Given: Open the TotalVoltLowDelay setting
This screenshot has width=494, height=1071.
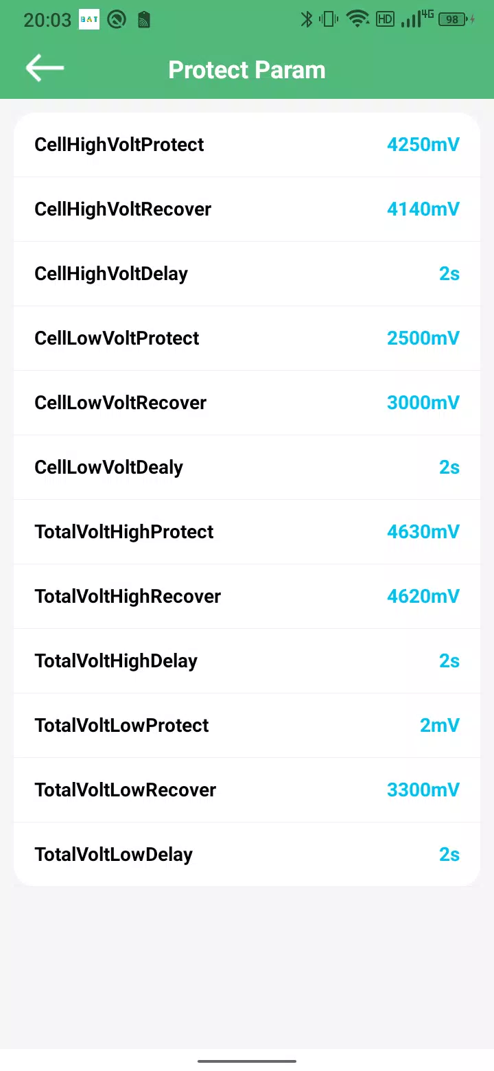Looking at the screenshot, I should pos(247,855).
